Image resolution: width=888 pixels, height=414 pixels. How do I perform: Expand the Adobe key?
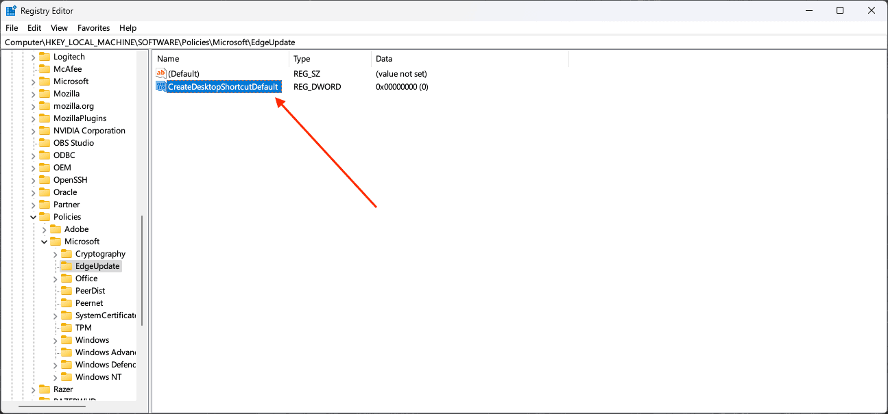coord(44,229)
